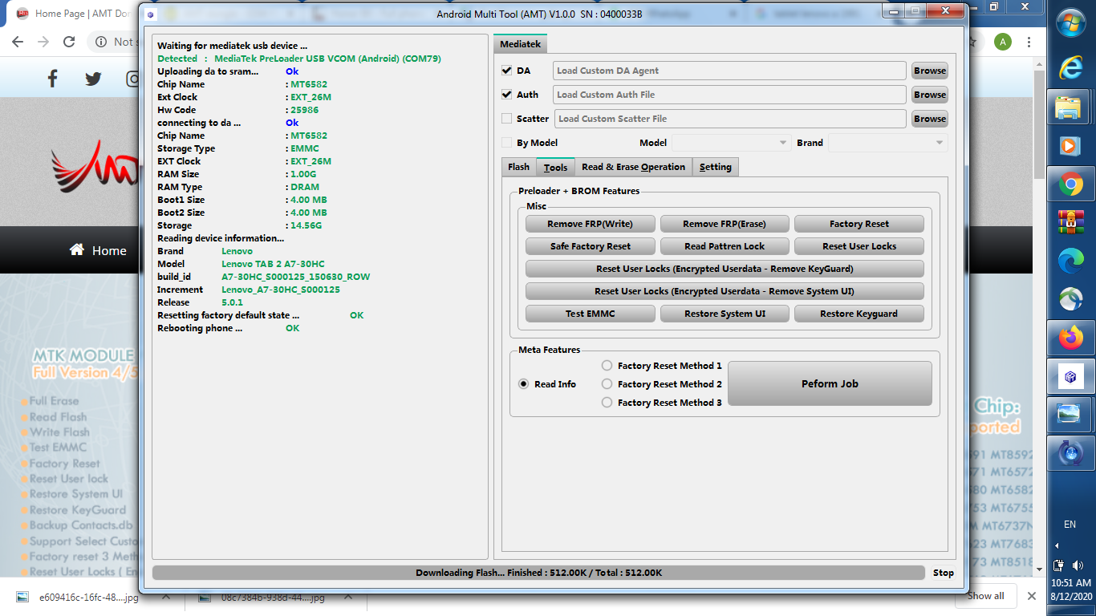The height and width of the screenshot is (616, 1096).
Task: Click the Windows Start orb
Action: tap(1070, 24)
